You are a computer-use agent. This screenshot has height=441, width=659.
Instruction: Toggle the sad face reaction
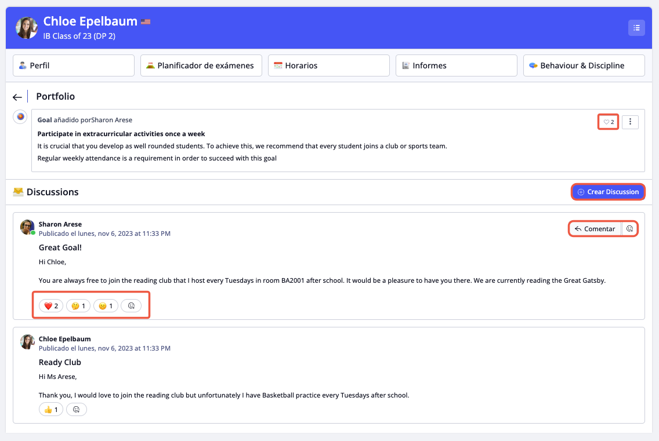point(105,306)
